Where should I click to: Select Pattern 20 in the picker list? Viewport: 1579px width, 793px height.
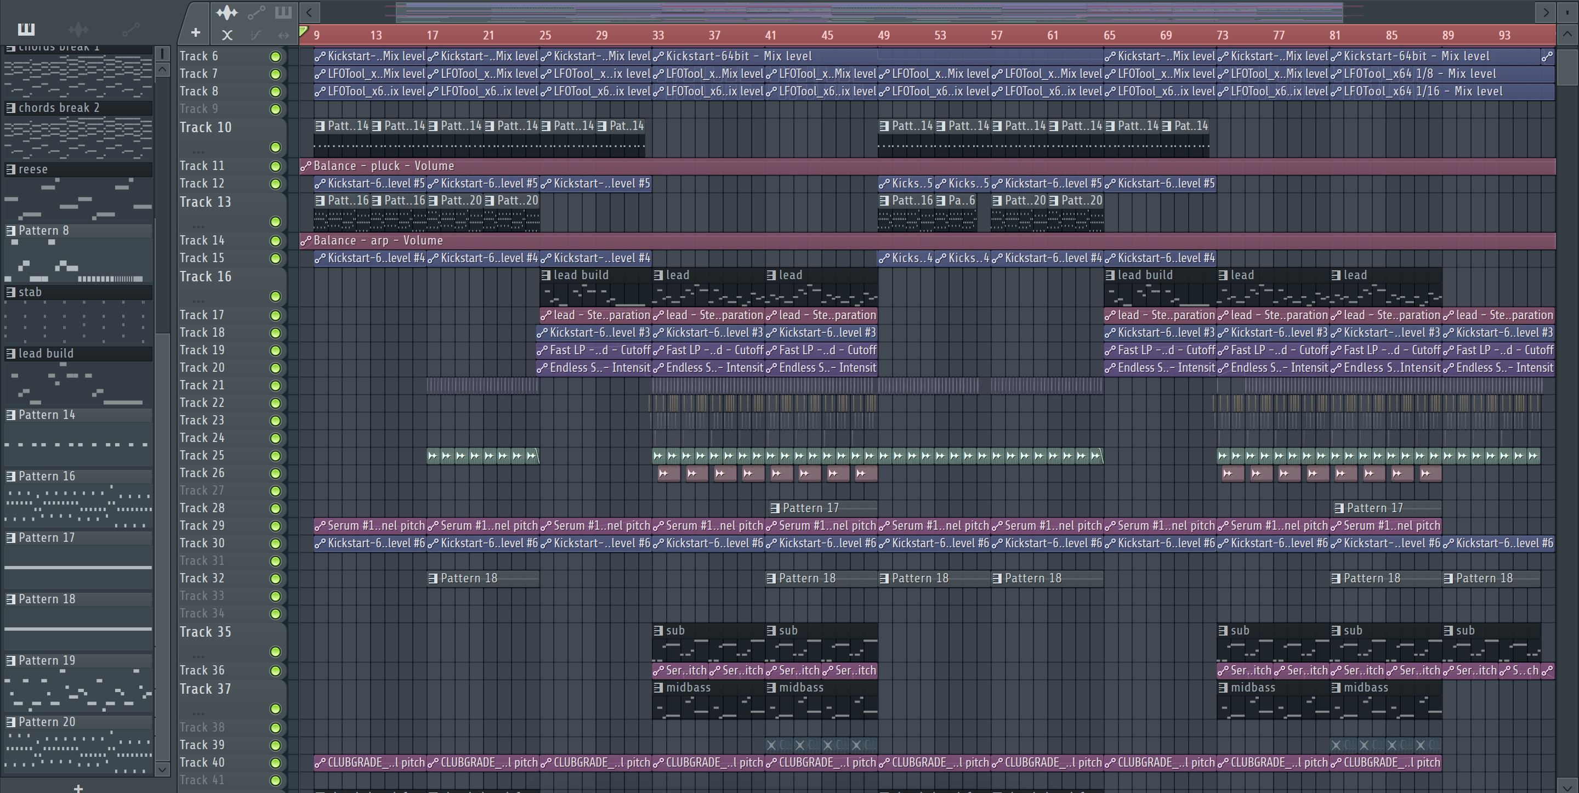click(x=78, y=722)
